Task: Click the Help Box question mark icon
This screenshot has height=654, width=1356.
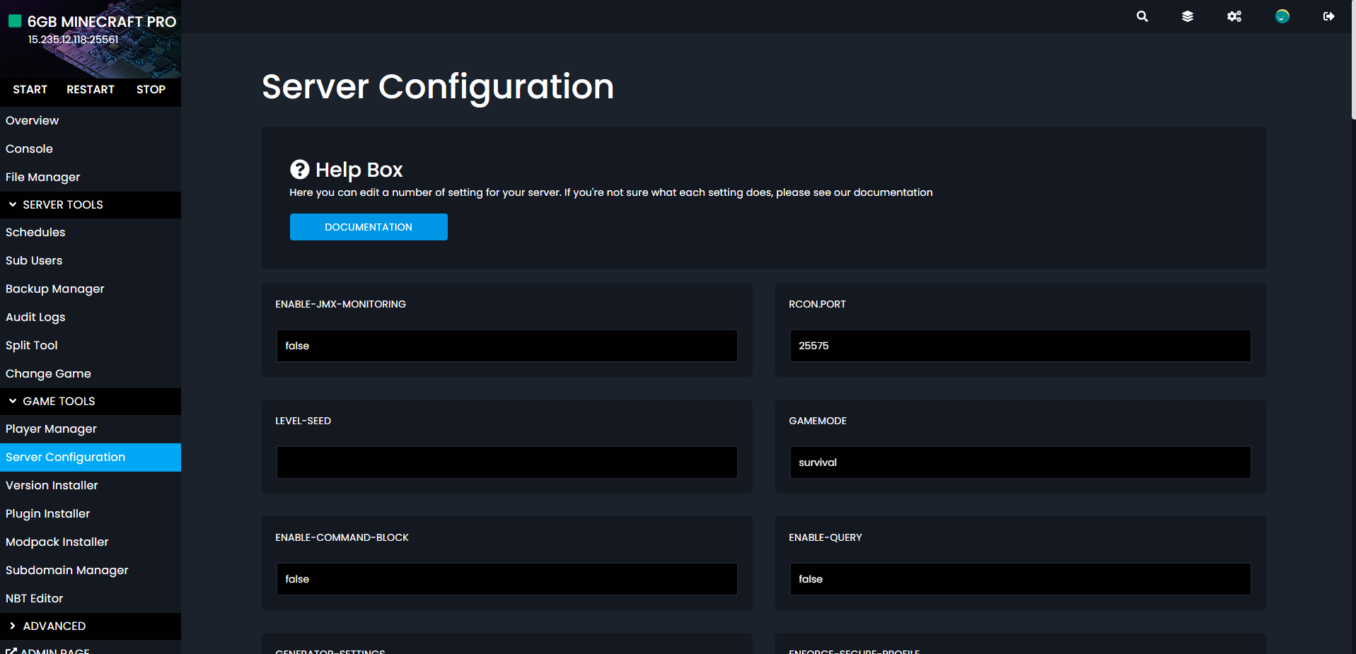Action: click(300, 170)
